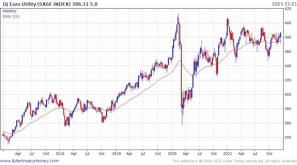This screenshot has width=297, height=165.
Task: Click the 2019 year label on time axis
Action: (x=117, y=154)
